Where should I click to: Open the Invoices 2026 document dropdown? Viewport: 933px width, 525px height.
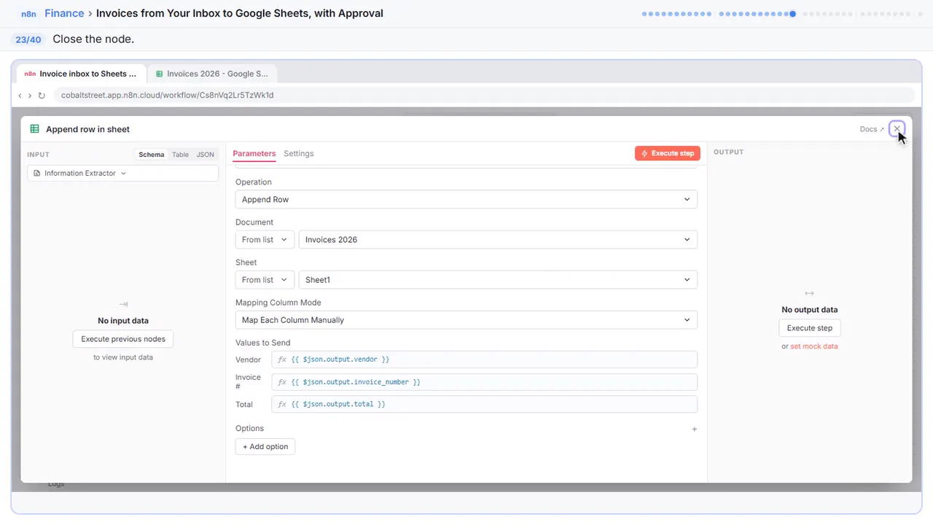(498, 240)
